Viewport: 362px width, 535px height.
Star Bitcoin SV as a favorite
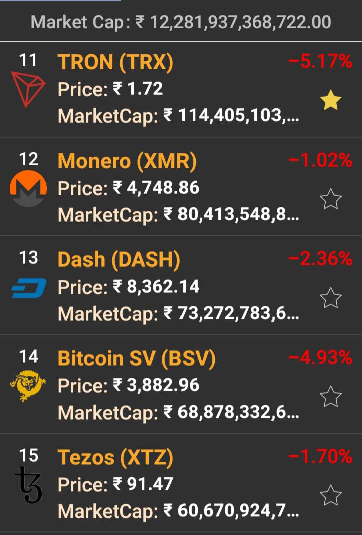tap(331, 397)
